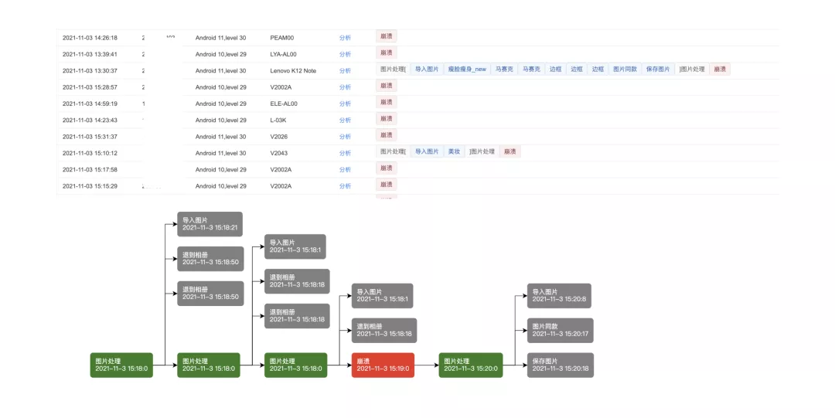Select the 图片同款 tag in Lenovo row
Screen dimensions: 835x418
(x=625, y=69)
